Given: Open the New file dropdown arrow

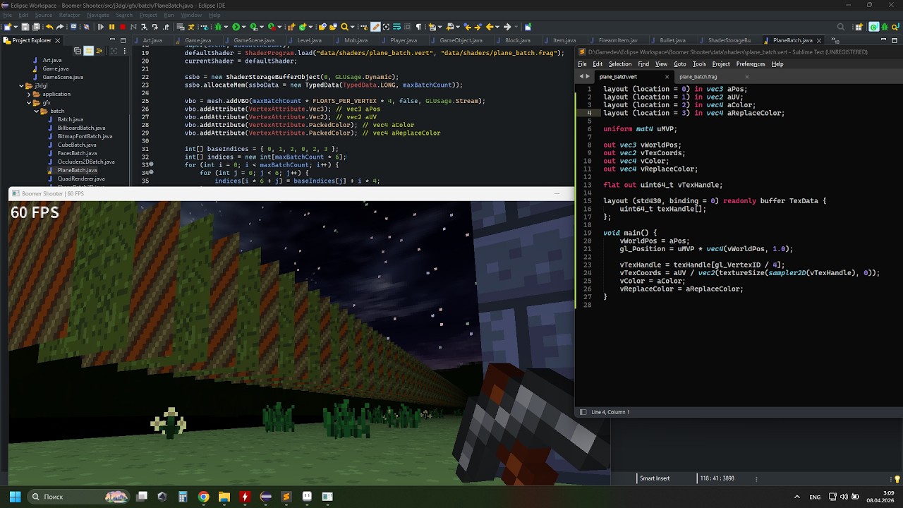Looking at the screenshot, I should [x=16, y=27].
